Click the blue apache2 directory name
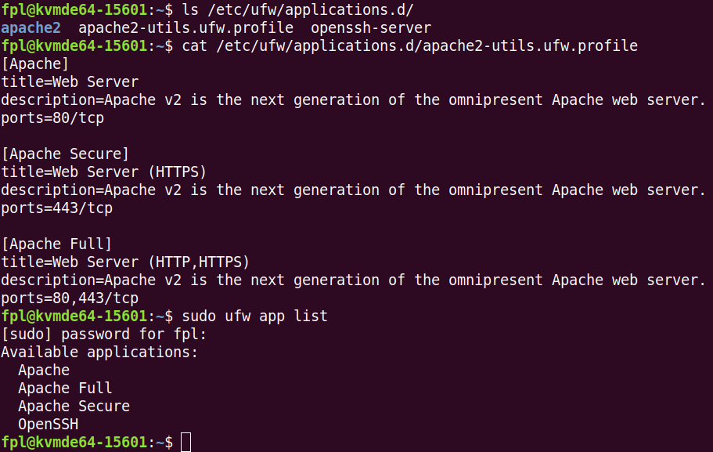The height and width of the screenshot is (452, 713). point(31,27)
